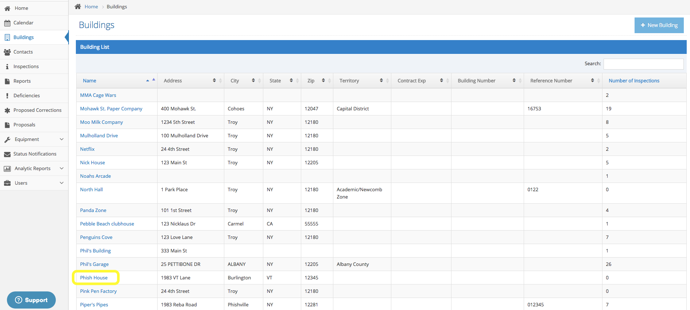The image size is (690, 310).
Task: Click the Buildings icon in sidebar
Action: pos(7,37)
